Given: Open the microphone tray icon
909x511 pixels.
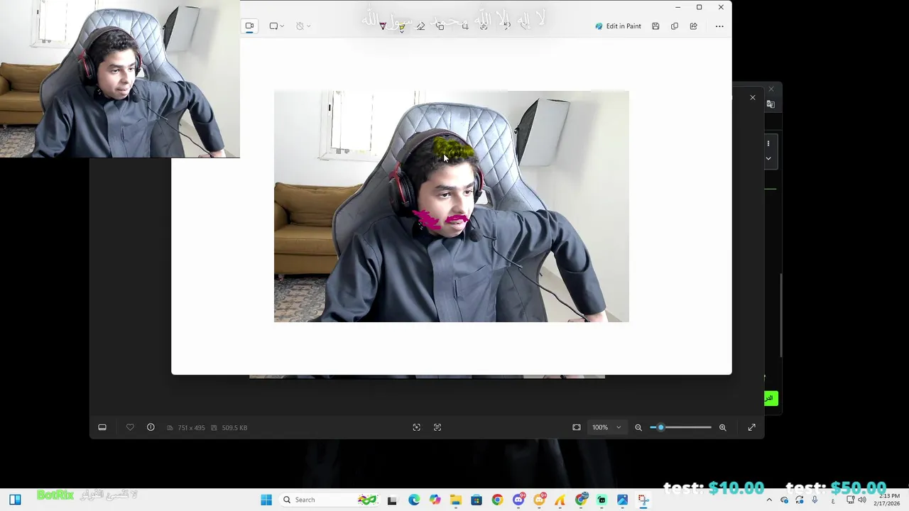Looking at the screenshot, I should pyautogui.click(x=815, y=500).
